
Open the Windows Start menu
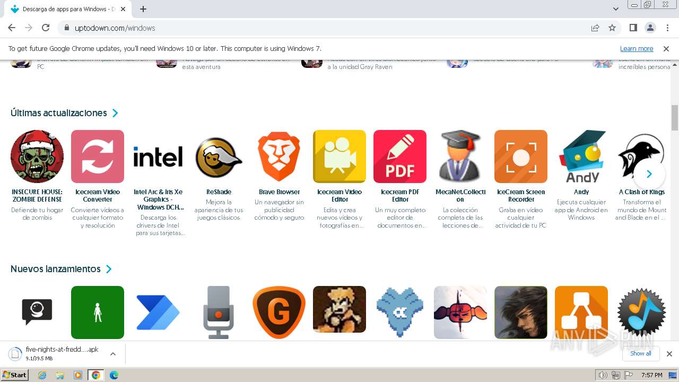(15, 375)
